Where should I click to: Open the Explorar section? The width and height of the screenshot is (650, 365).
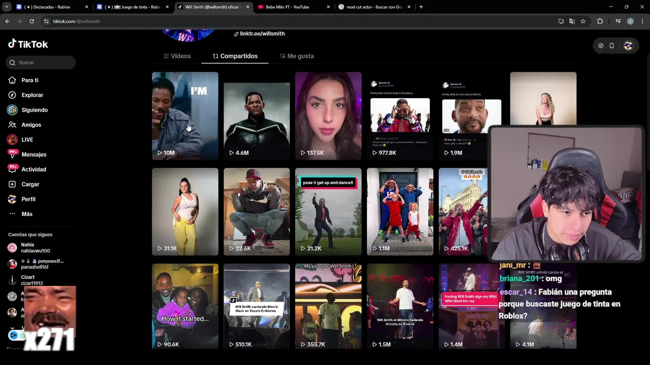point(25,95)
